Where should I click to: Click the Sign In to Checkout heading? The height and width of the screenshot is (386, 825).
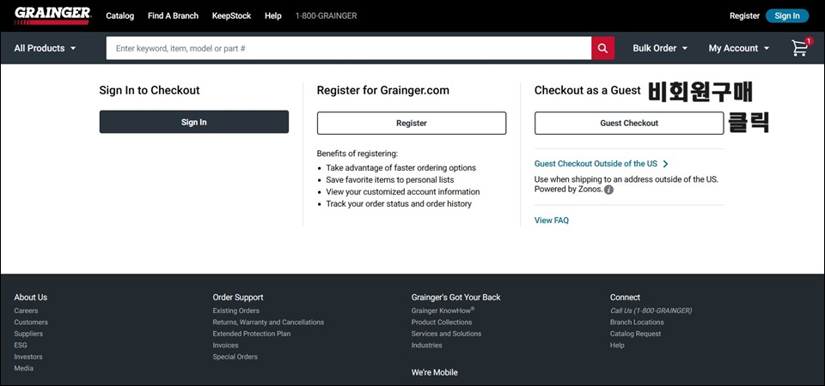click(150, 90)
